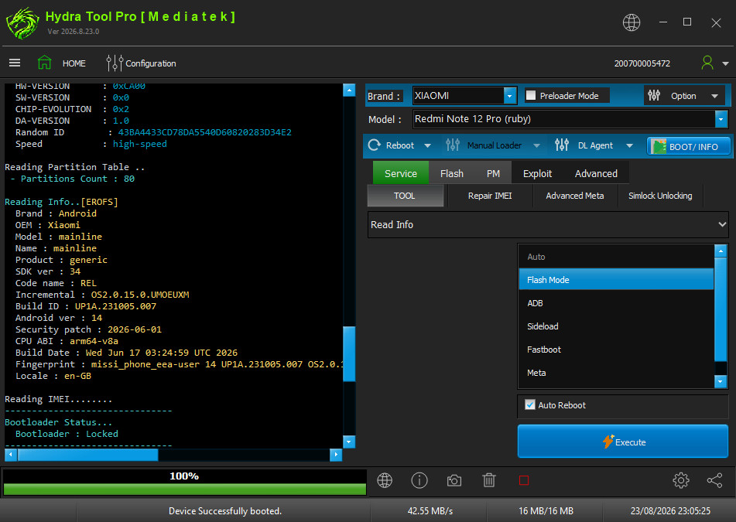
Task: Click the info circle icon
Action: (x=419, y=480)
